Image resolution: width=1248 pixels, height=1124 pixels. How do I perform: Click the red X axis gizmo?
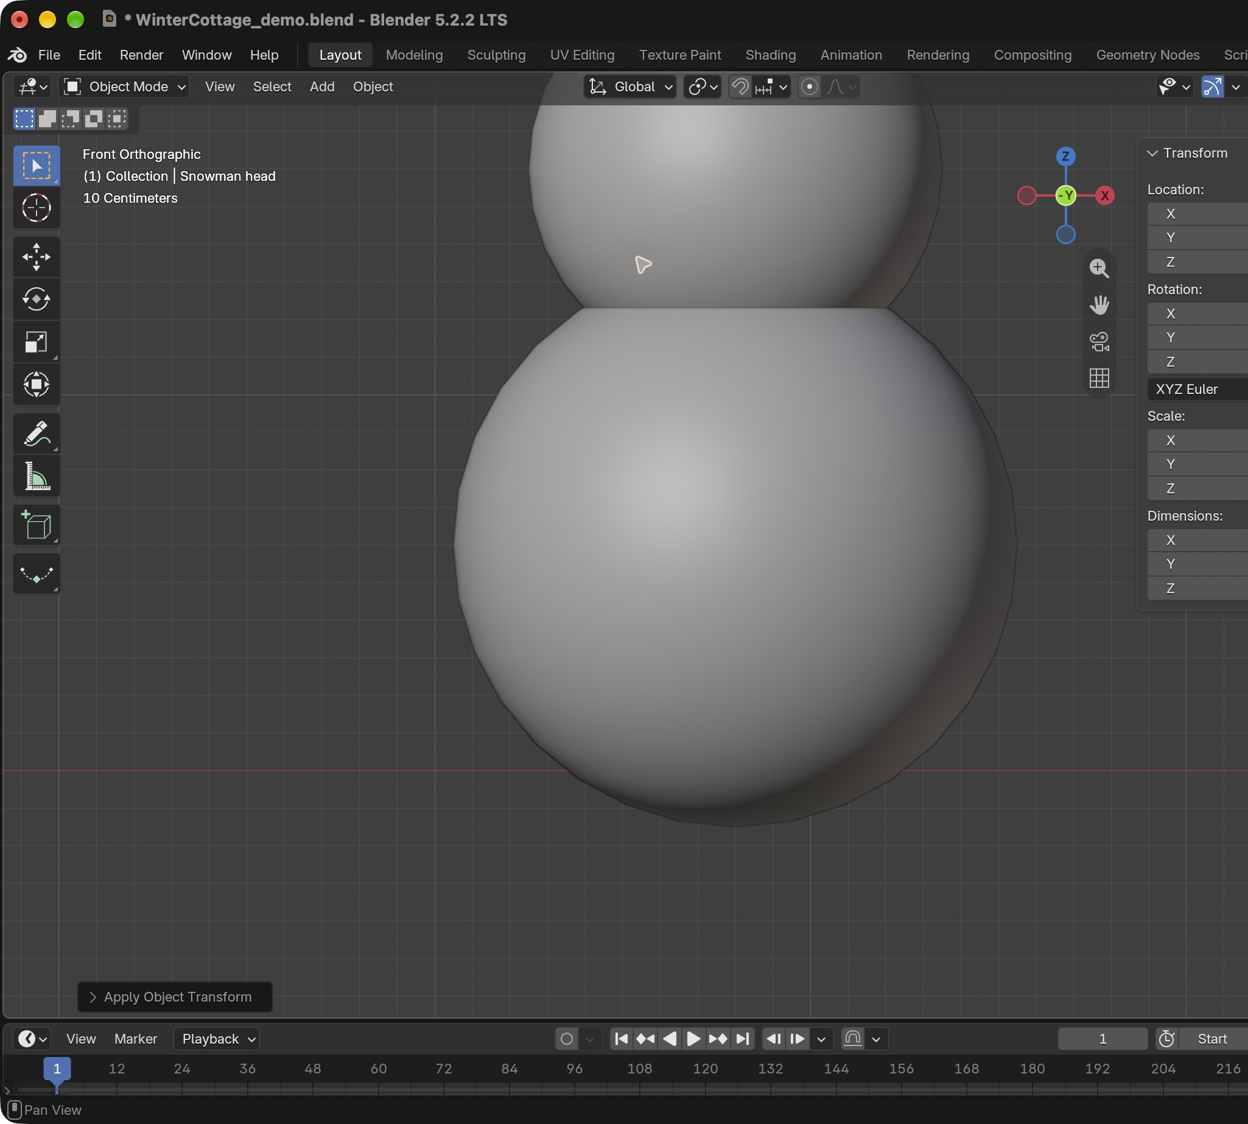pos(1104,196)
